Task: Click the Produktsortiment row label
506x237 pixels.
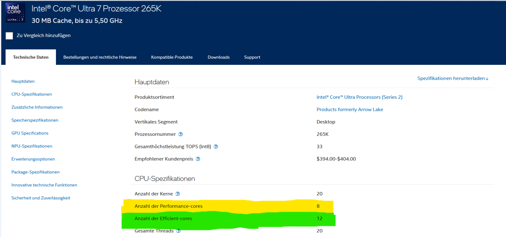Action: click(x=154, y=97)
